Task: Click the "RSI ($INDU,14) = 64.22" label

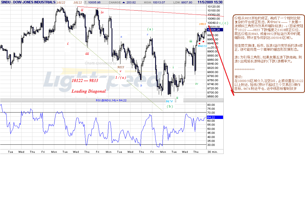Action: [x=111, y=100]
